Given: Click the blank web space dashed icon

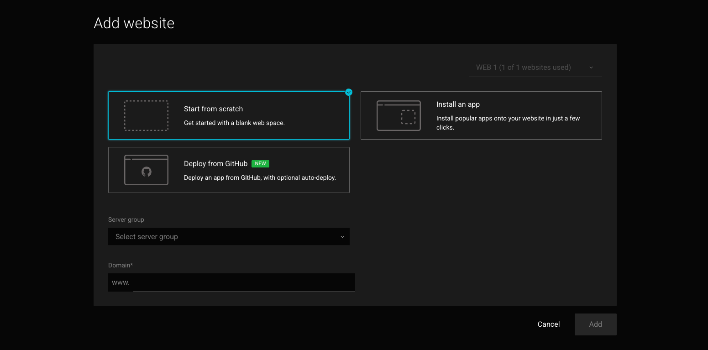Looking at the screenshot, I should [146, 116].
